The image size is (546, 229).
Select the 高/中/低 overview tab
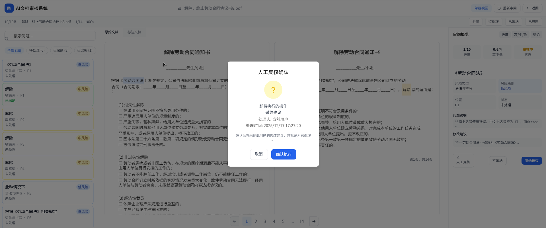click(x=520, y=35)
